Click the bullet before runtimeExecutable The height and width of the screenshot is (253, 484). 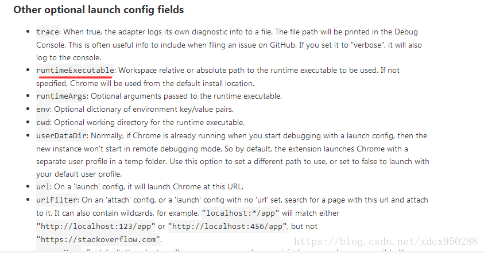click(28, 70)
